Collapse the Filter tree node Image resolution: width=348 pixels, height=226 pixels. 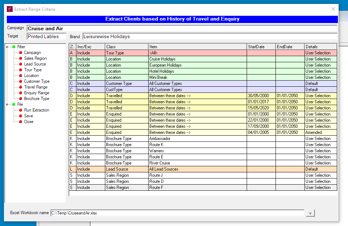click(7, 47)
